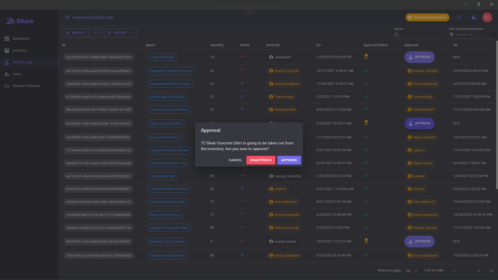Click the Dashboard sidebar icon
Image resolution: width=498 pixels, height=280 pixels.
(7, 39)
